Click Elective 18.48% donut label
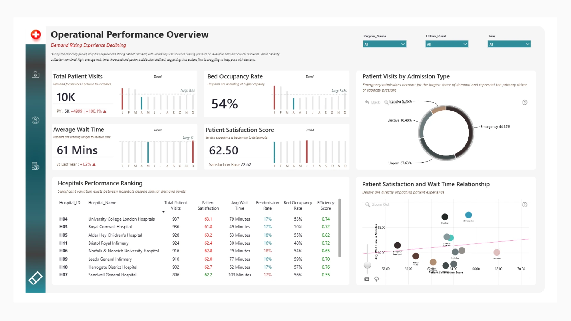This screenshot has width=571, height=321. [399, 120]
